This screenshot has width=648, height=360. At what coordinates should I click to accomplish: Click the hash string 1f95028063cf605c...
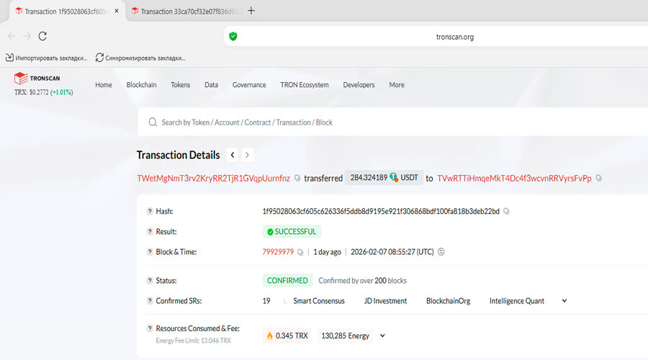[381, 211]
